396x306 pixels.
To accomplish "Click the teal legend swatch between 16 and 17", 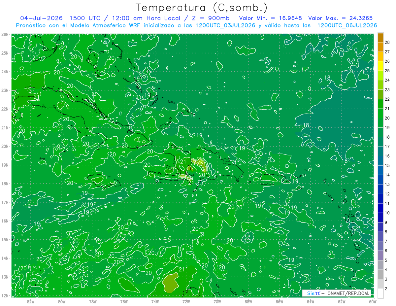I will (380, 151).
